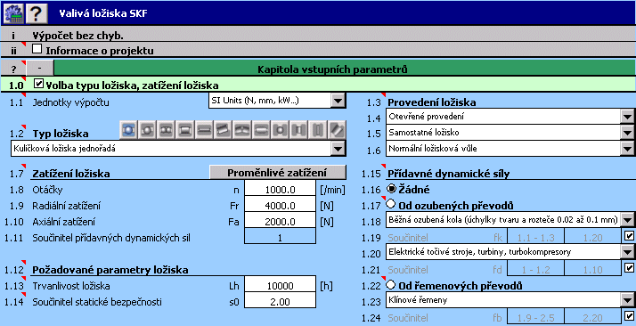Viewport: 636px width, 326px height.
Task: Click the fb coefficient value 2.20 field
Action: point(593,318)
